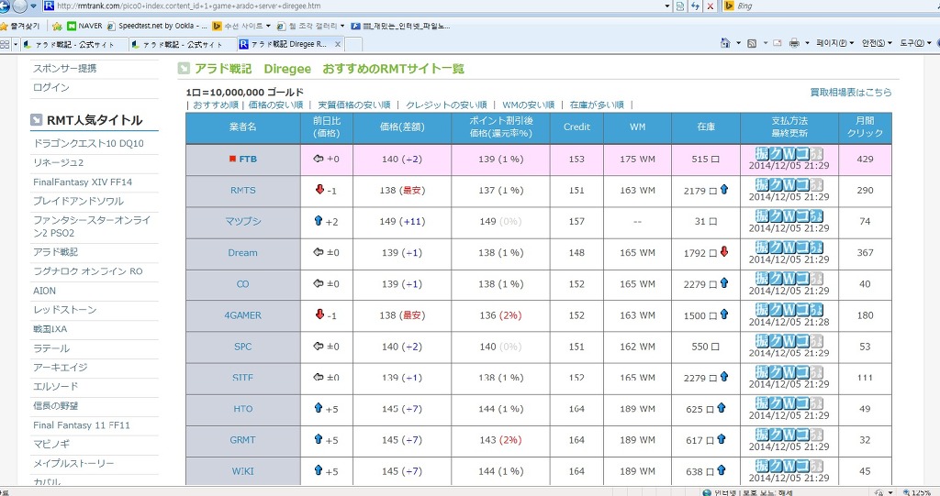The image size is (940, 496).
Task: Switch to the second アラド戦記 - 公式サイト tab
Action: (x=183, y=44)
